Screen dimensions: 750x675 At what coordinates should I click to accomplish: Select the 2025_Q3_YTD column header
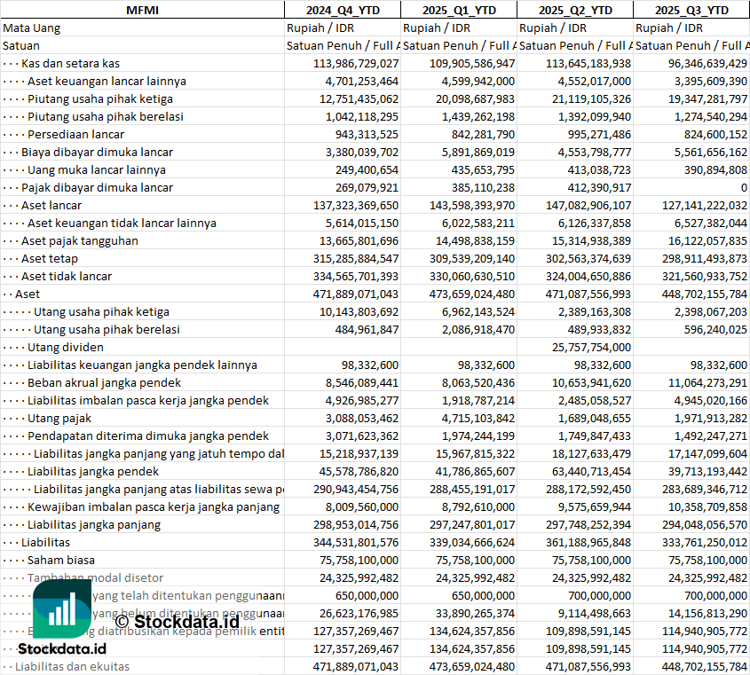click(691, 10)
